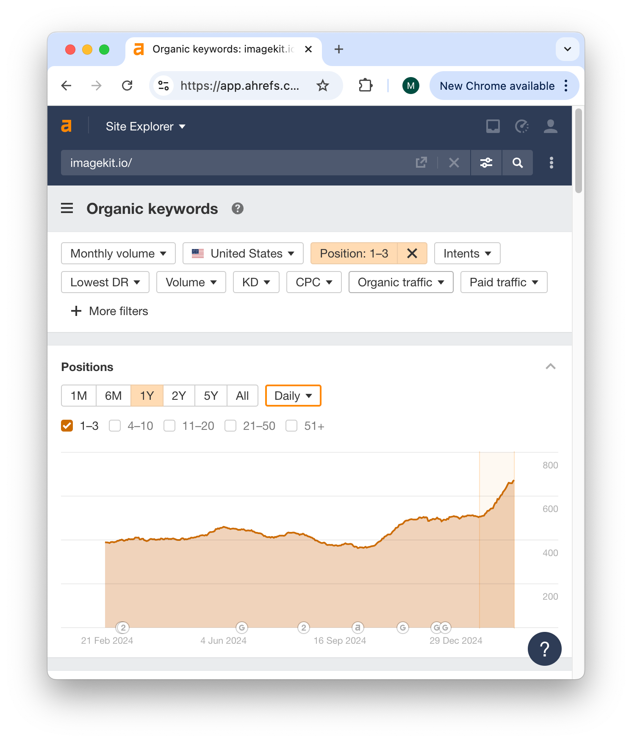Open the Paid traffic filter dropdown
632x742 pixels.
pos(504,282)
